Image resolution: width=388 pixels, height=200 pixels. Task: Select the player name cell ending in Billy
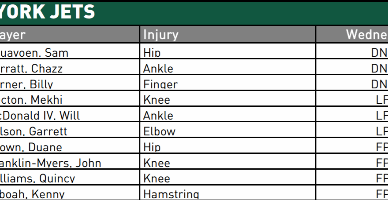coord(27,84)
